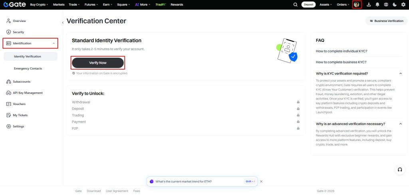Image resolution: width=409 pixels, height=195 pixels.
Task: Open the Assets dropdown
Action: coord(326,4)
